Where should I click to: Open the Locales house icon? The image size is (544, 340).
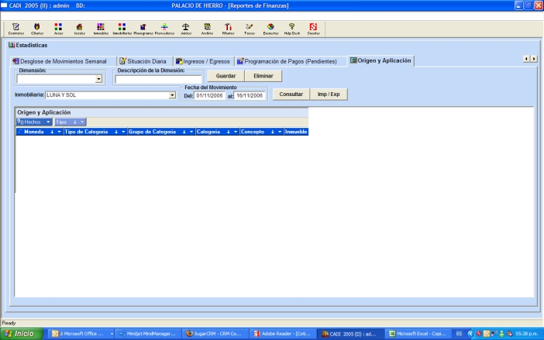79,28
